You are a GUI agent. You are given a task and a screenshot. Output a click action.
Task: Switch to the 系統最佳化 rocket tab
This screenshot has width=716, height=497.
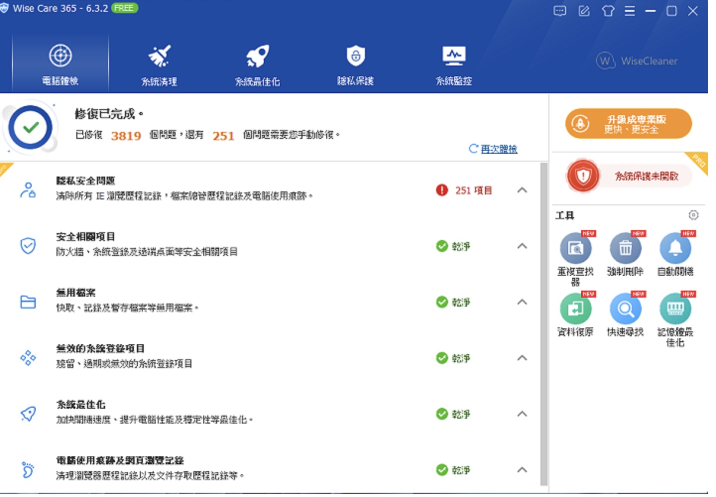pyautogui.click(x=257, y=64)
